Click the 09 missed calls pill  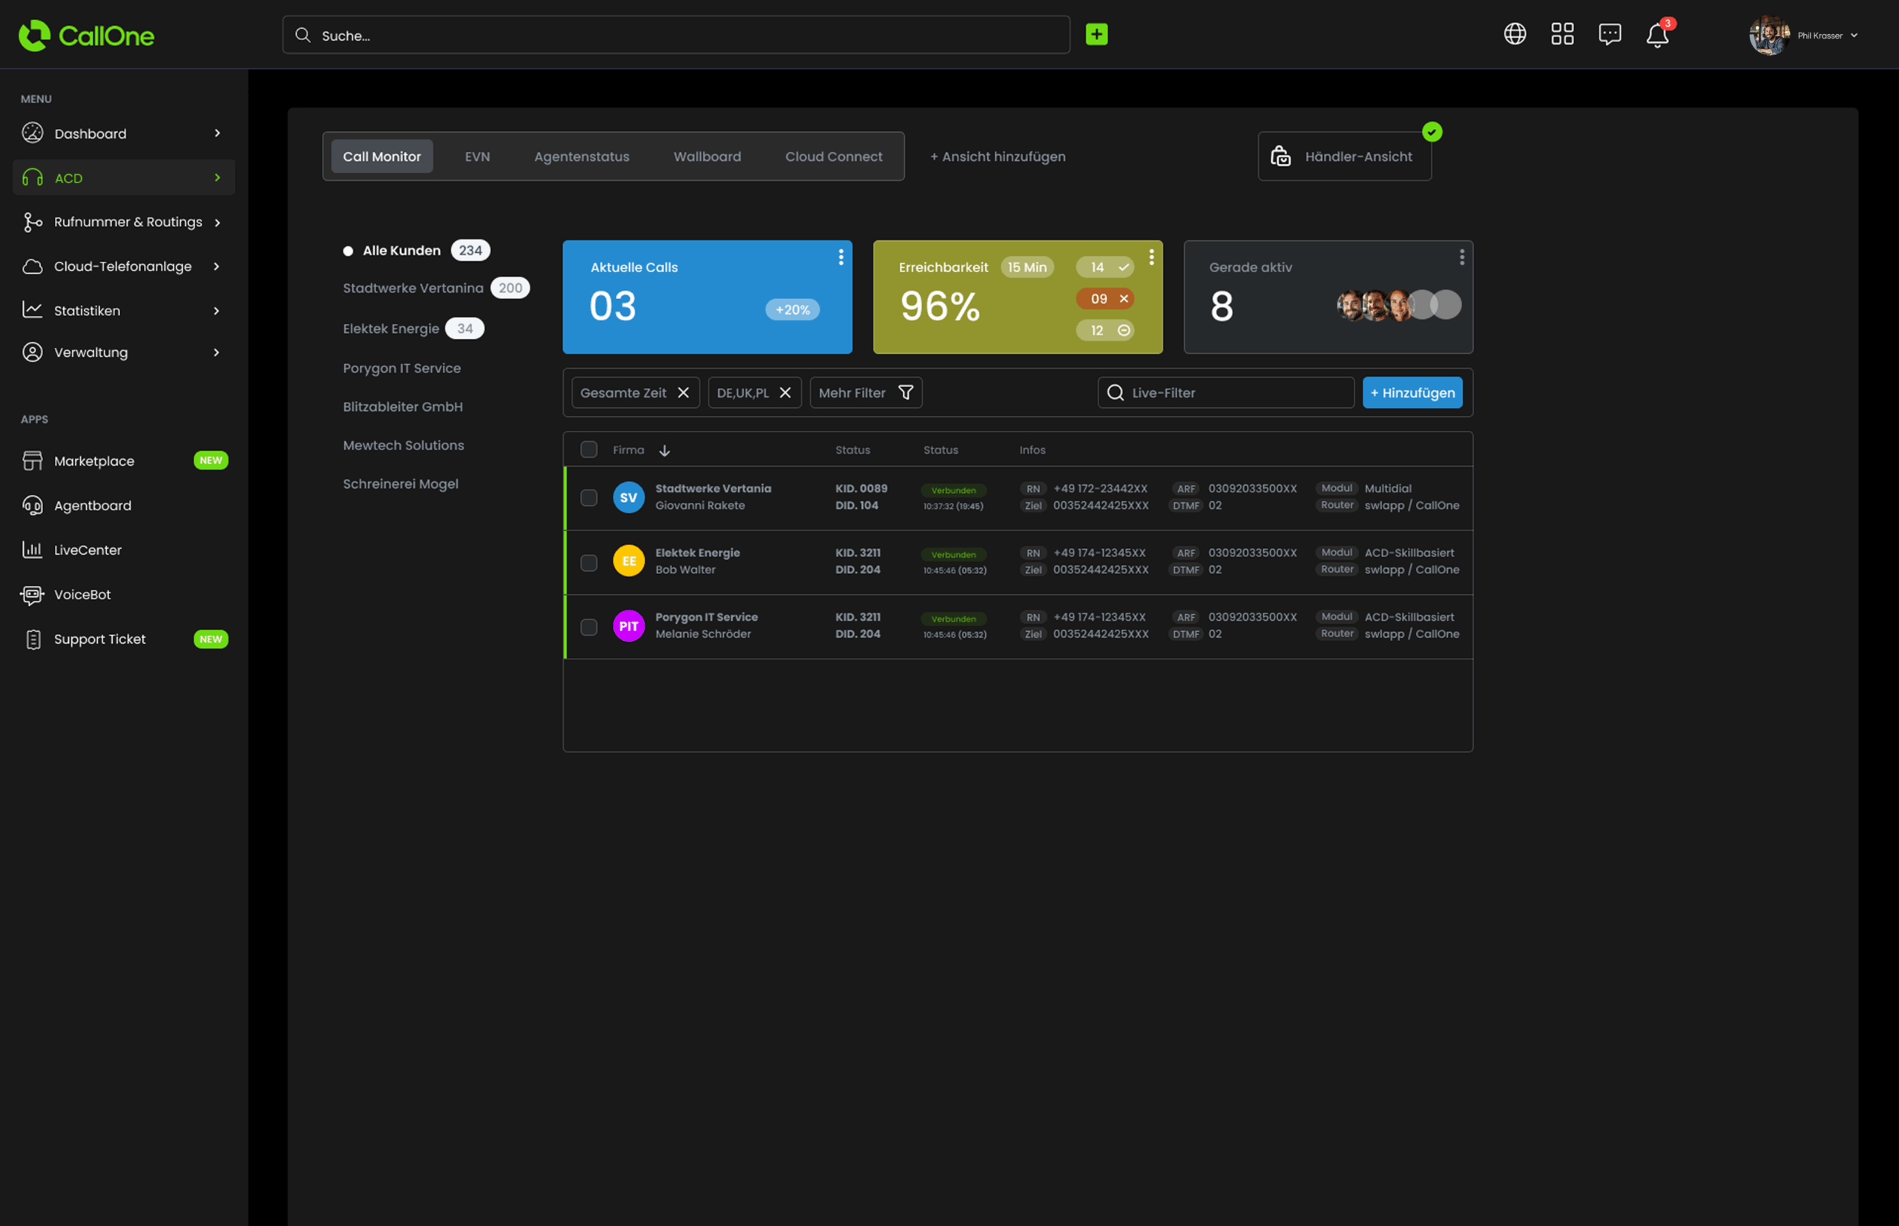(1105, 299)
